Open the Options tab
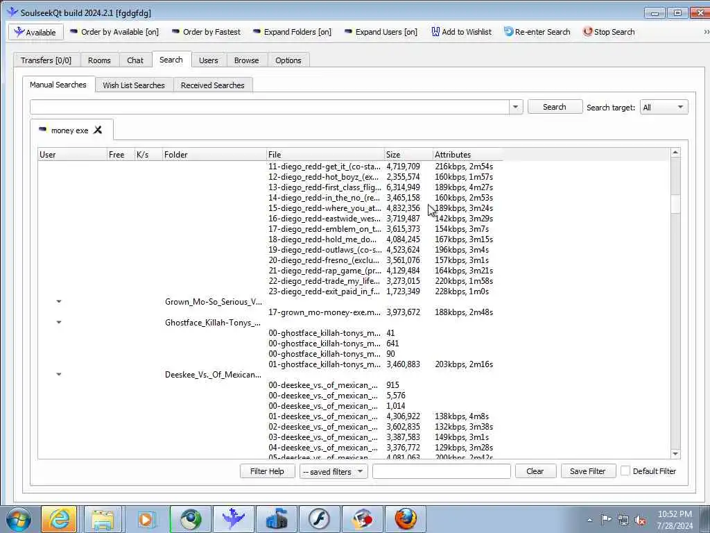Screen dimensions: 710x533 (x=288, y=60)
